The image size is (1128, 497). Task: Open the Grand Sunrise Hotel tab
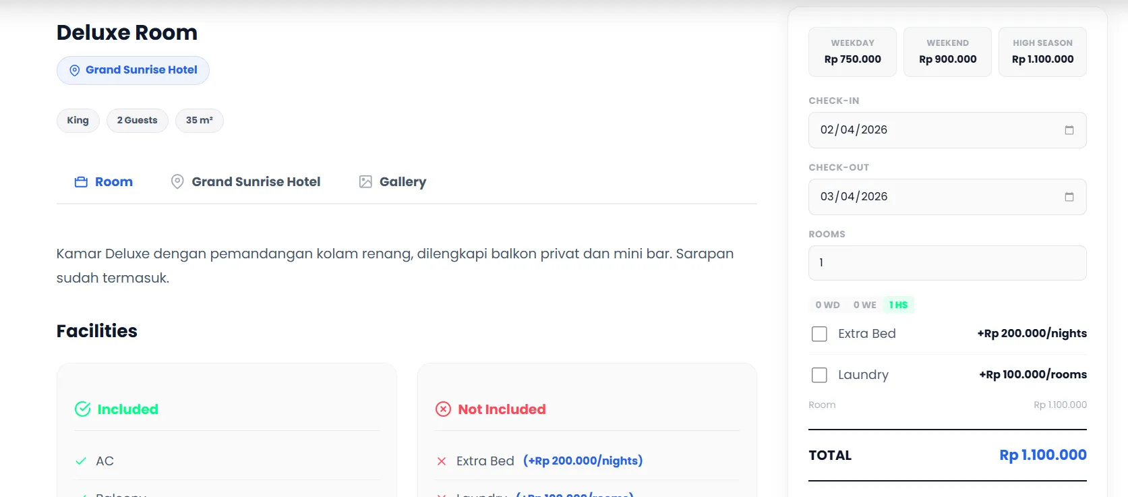pyautogui.click(x=256, y=182)
